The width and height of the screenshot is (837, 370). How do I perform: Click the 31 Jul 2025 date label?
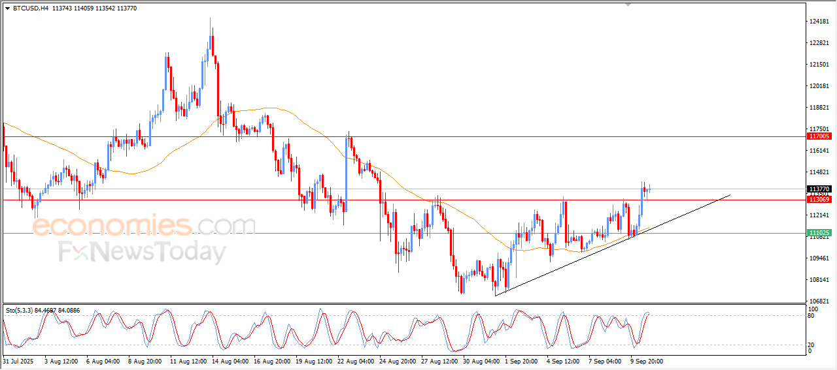click(18, 361)
